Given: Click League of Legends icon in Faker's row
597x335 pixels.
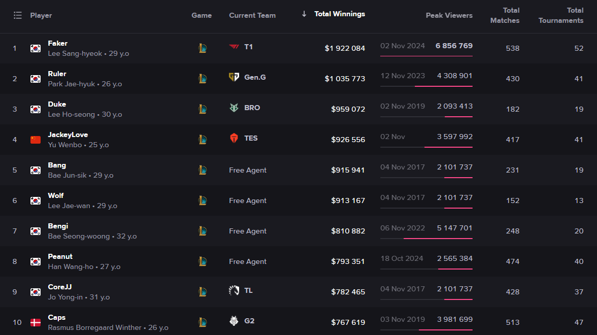Looking at the screenshot, I should coord(202,48).
